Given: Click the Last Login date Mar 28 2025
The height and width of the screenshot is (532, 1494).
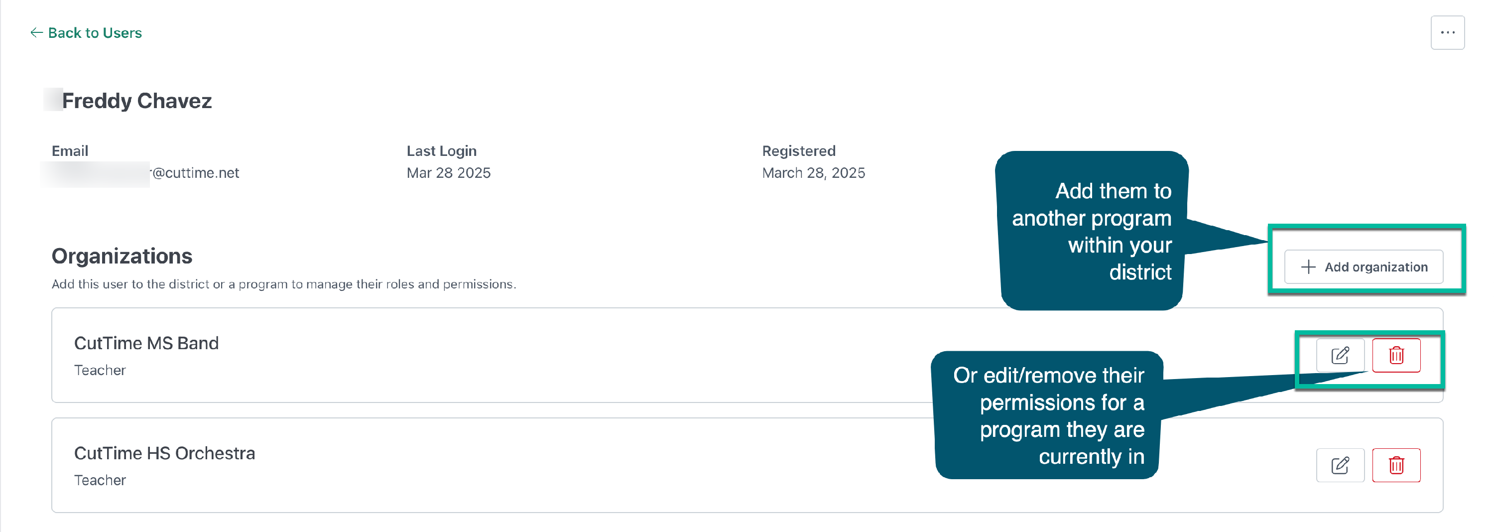Looking at the screenshot, I should tap(448, 173).
